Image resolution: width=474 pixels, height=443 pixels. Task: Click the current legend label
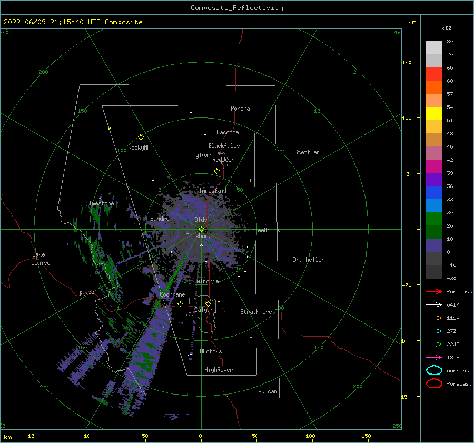458,370
